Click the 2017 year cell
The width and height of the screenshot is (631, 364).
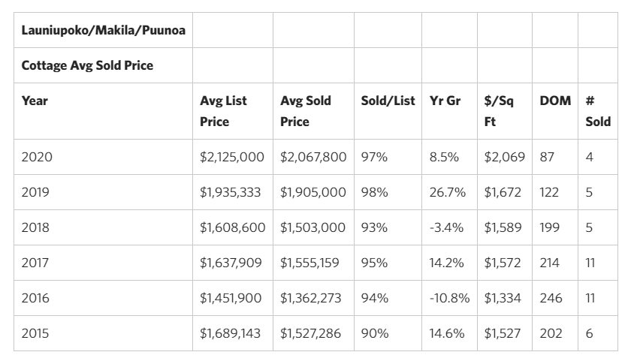click(x=37, y=263)
